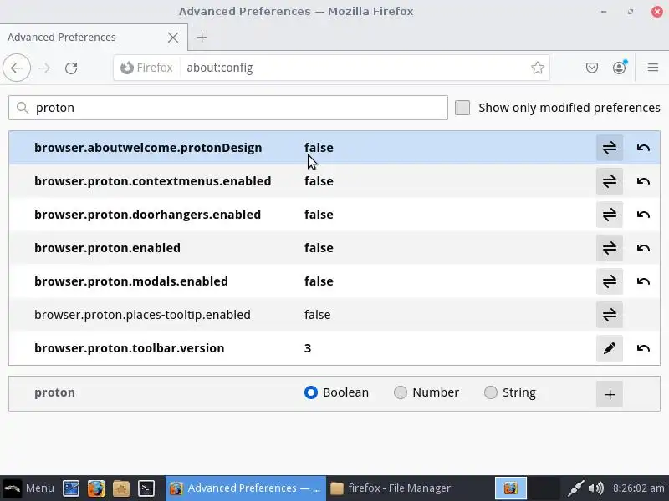Toggle browser.proton.enabled value
Image resolution: width=669 pixels, height=501 pixels.
(610, 248)
